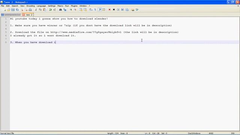Click the Close All toolbar icon
Screen dimensions: 240x135
coord(26,10)
